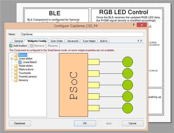174x133 pixels.
Task: Show tabs further right with arrow
Action: point(141,41)
